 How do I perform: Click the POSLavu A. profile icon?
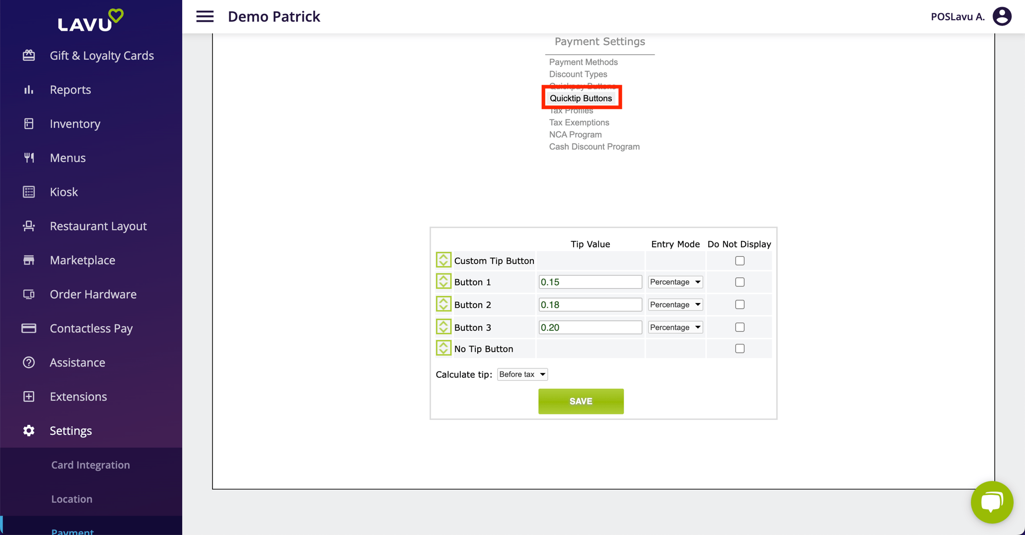[1002, 16]
